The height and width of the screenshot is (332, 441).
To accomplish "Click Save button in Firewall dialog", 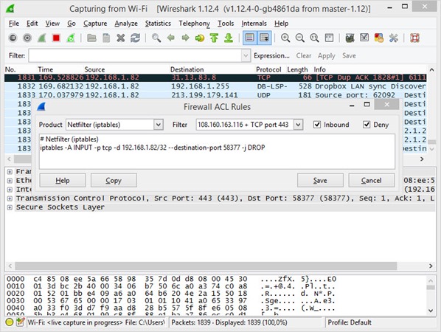I will pyautogui.click(x=320, y=180).
